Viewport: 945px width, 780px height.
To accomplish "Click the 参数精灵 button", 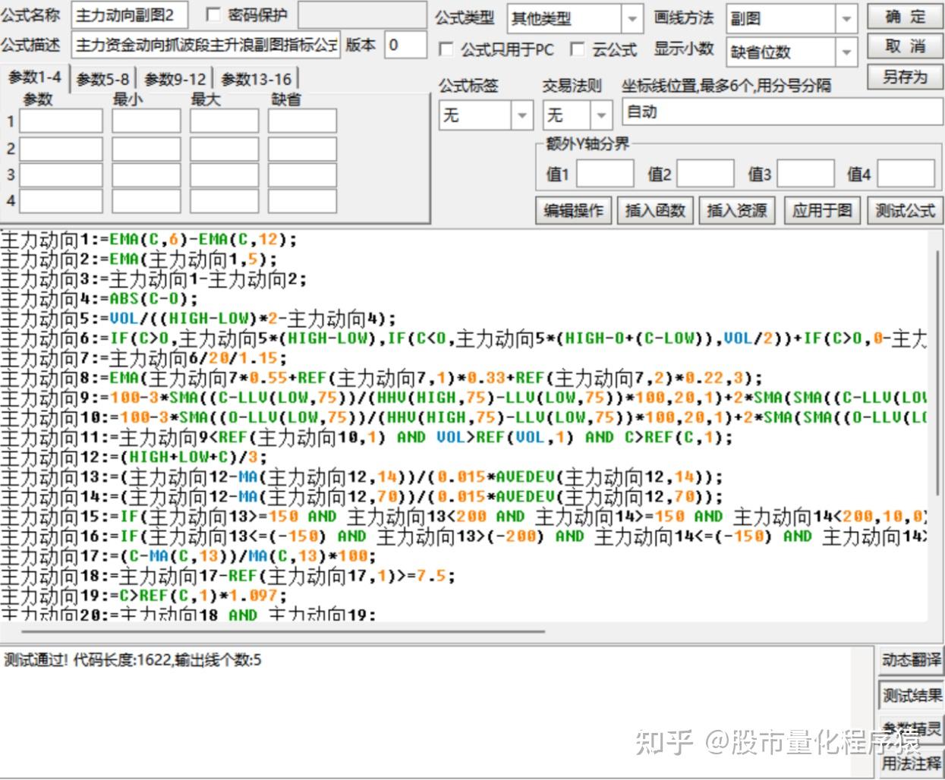I will (911, 728).
